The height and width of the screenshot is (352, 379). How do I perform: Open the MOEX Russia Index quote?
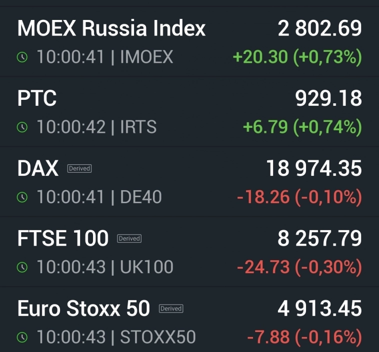tap(111, 28)
